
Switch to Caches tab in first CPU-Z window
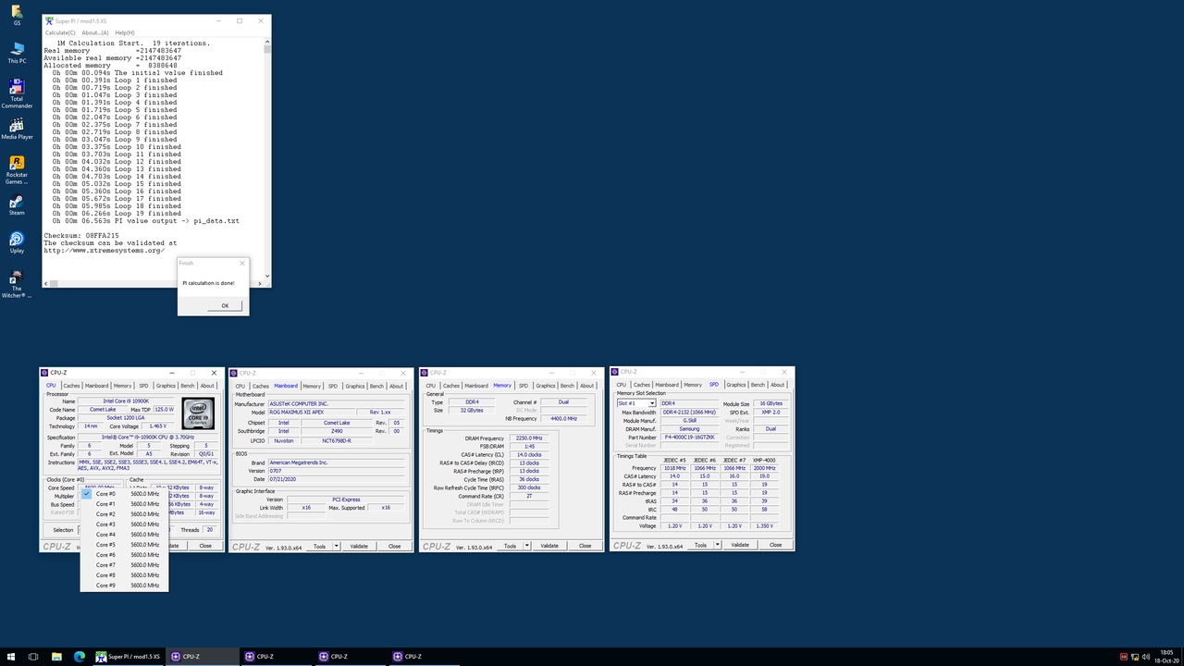[x=71, y=385]
